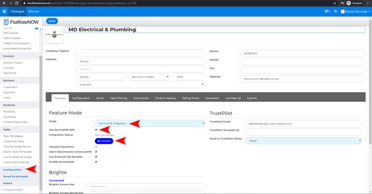The height and width of the screenshot is (194, 372).
Task: Open Suppliers in sidebar
Action: point(9,92)
